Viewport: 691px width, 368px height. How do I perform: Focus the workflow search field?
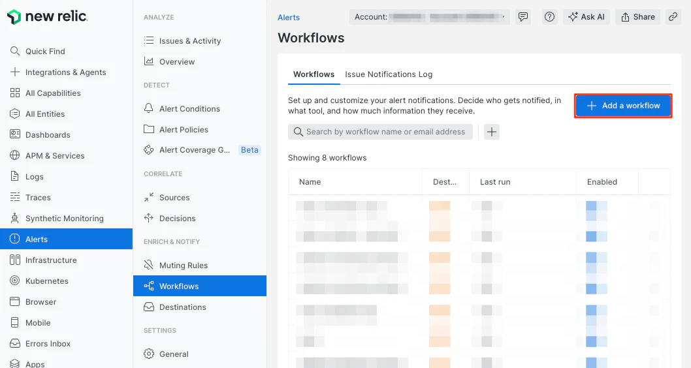(x=380, y=132)
